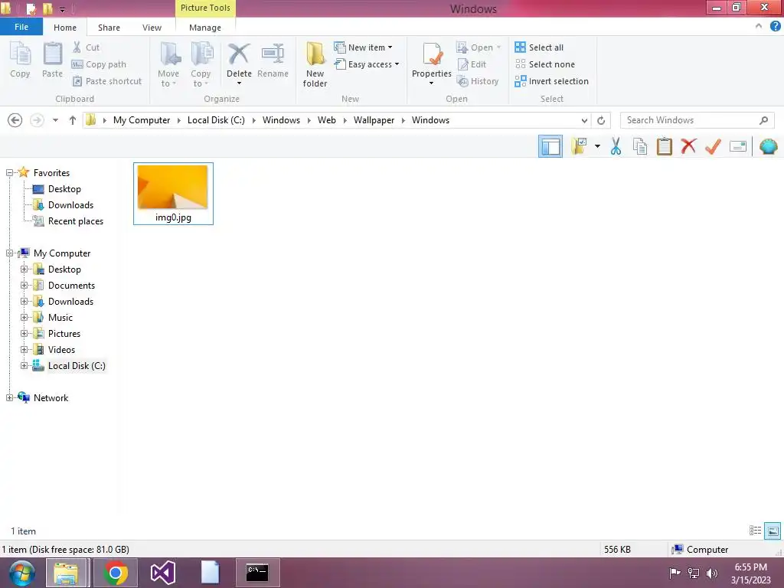Click the Picture Tools contextual tab
The width and height of the screenshot is (784, 588).
pos(205,8)
